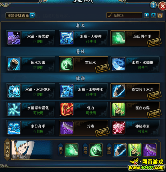Toggle off the used 淬毒 talent
Screen dimensions: 166x172
click(x=83, y=128)
